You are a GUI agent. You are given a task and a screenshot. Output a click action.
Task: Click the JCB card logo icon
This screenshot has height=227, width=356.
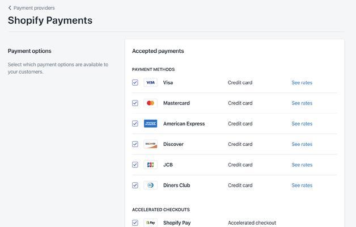pos(151,165)
